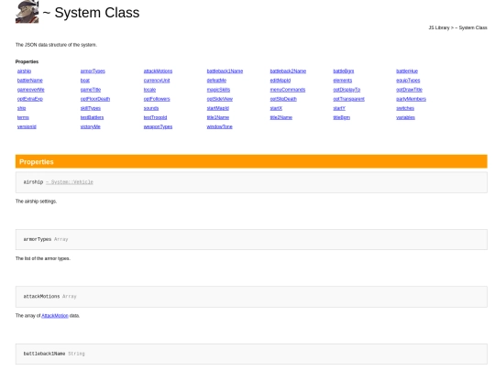Open the testTroopId property link
The width and height of the screenshot is (495, 371).
tap(155, 117)
